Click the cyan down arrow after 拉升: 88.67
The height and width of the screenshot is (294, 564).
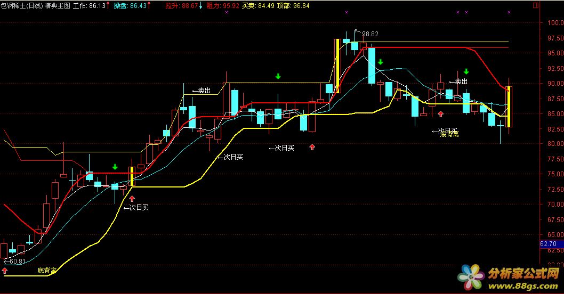point(201,5)
